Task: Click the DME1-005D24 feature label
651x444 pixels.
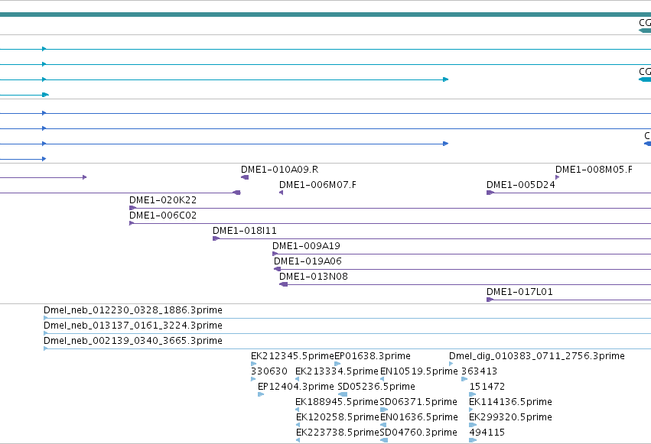Action: coord(521,185)
